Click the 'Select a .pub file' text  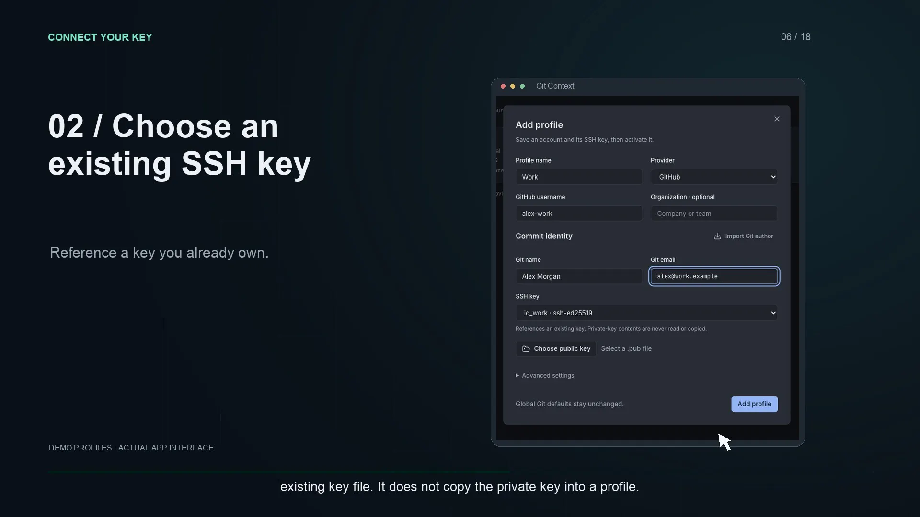click(x=626, y=348)
